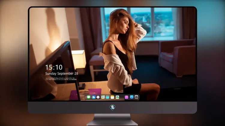The width and height of the screenshot is (225, 126).
Task: Click the 15:10 clock display
Action: (x=54, y=67)
